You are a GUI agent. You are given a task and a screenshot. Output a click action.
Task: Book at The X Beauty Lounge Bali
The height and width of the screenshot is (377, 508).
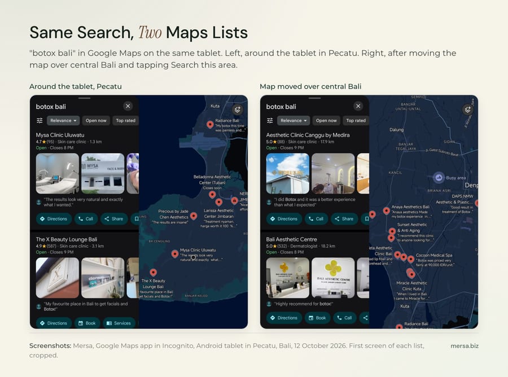click(87, 323)
